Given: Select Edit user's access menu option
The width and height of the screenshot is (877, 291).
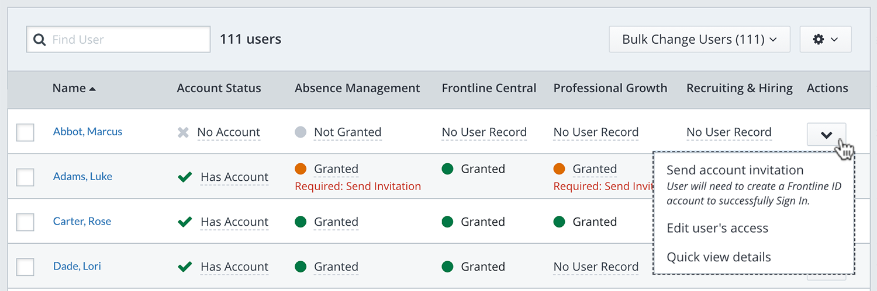Looking at the screenshot, I should click(717, 228).
